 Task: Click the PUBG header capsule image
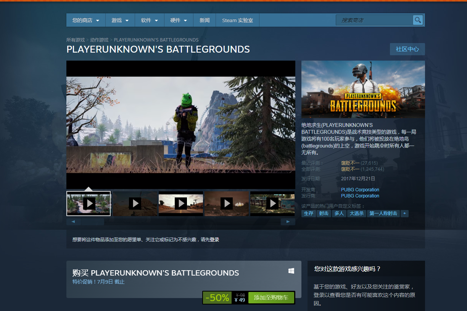coord(363,89)
